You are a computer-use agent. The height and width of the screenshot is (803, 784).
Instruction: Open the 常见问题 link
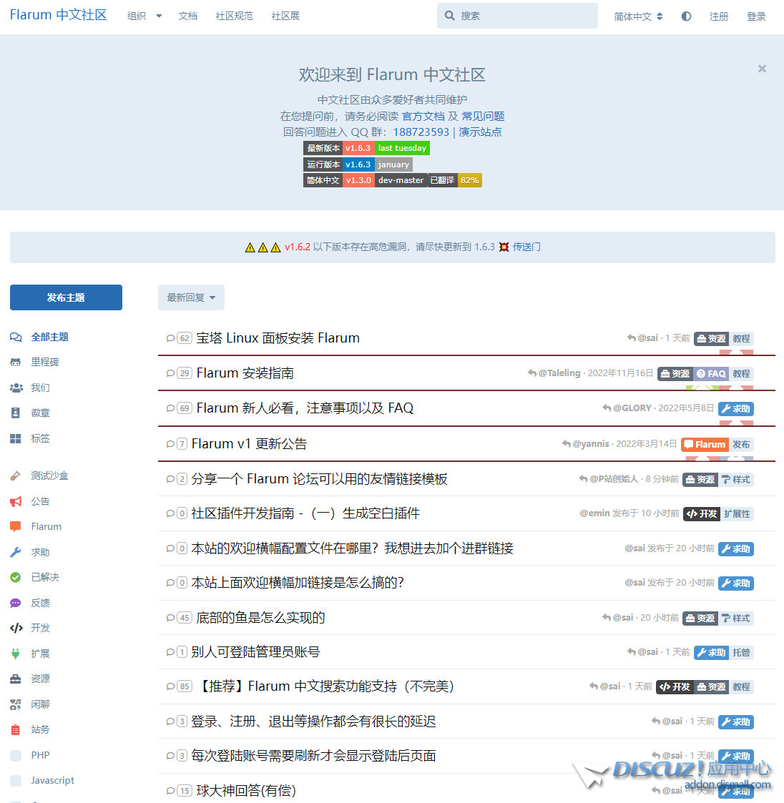click(x=484, y=117)
